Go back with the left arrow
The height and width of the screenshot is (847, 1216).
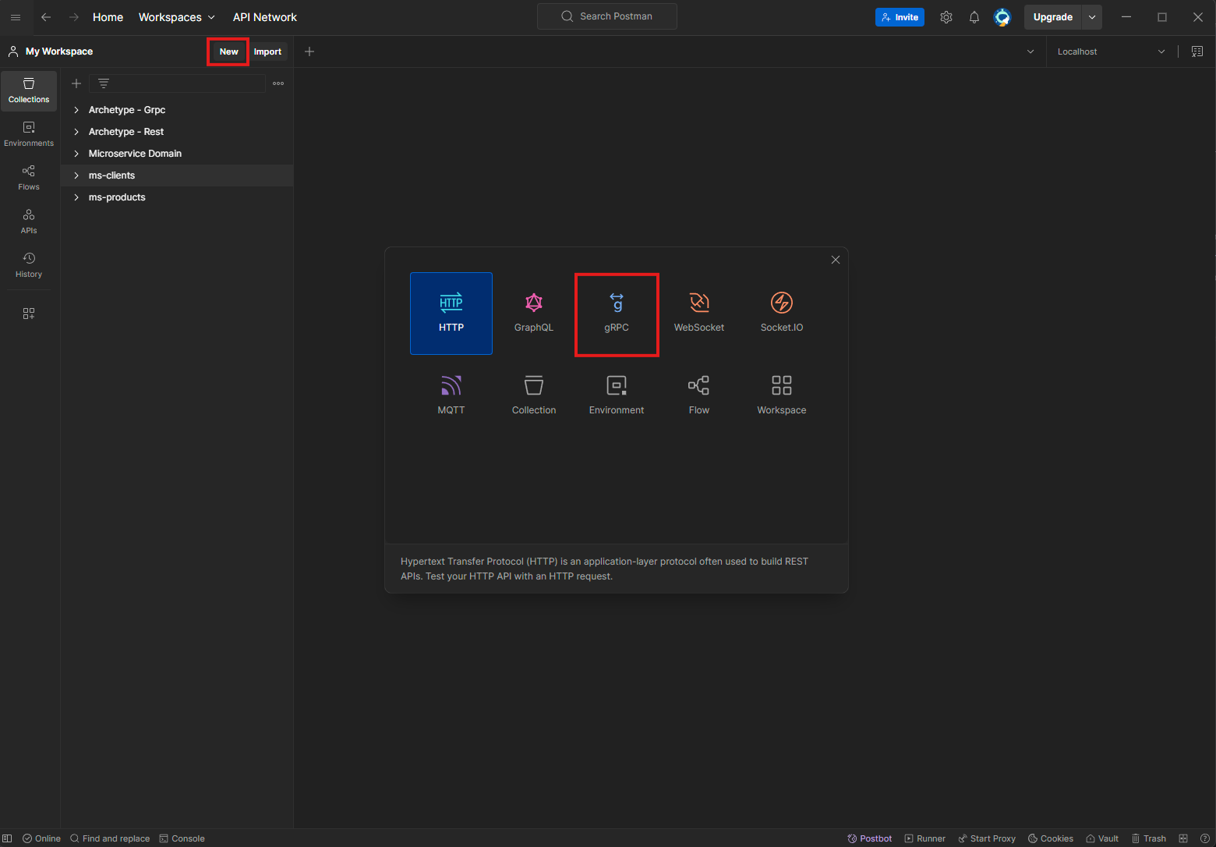tap(46, 17)
